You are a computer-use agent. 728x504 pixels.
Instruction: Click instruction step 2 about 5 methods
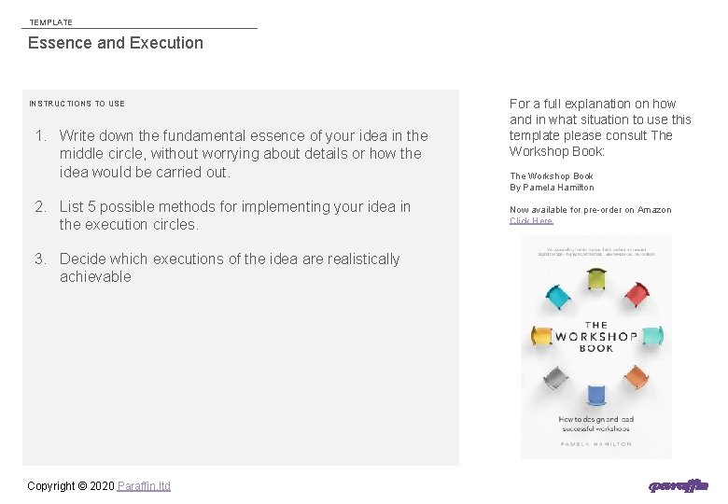[x=233, y=216]
